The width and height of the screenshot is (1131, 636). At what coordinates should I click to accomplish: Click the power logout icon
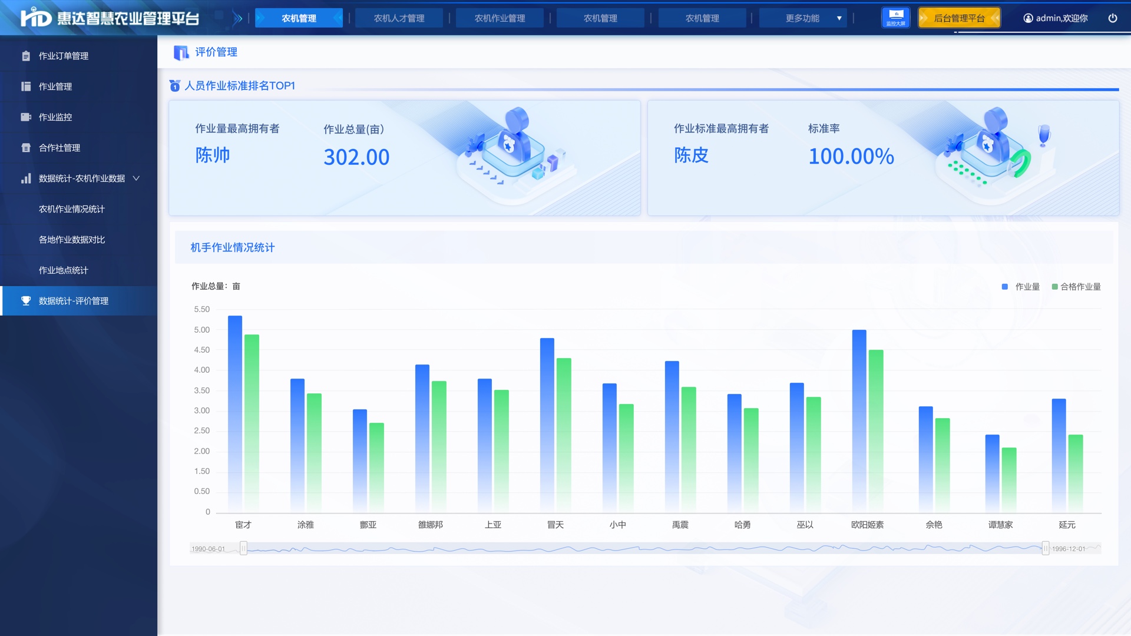coord(1112,18)
